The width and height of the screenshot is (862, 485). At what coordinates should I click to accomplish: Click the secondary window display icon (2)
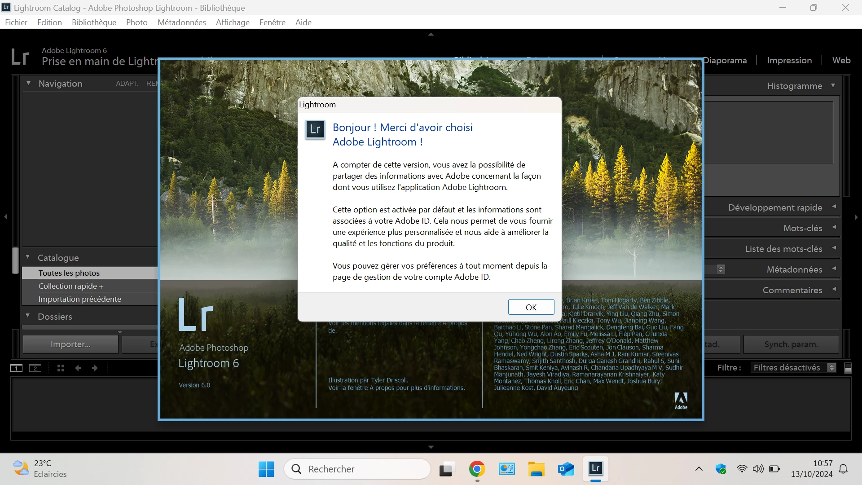tap(35, 368)
